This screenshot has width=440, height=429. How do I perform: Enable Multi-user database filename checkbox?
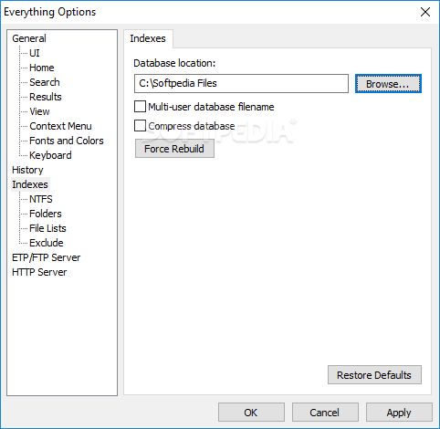(140, 107)
